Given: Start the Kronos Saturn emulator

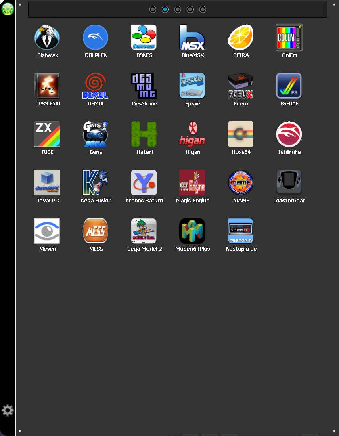Looking at the screenshot, I should [144, 182].
